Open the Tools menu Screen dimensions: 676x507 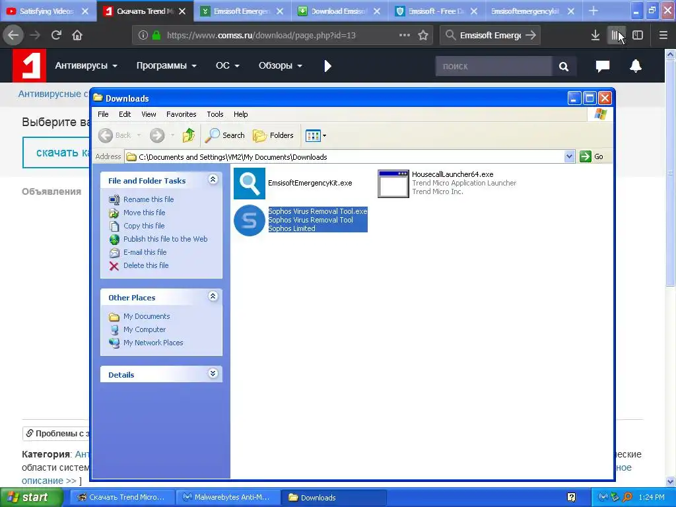pyautogui.click(x=215, y=114)
